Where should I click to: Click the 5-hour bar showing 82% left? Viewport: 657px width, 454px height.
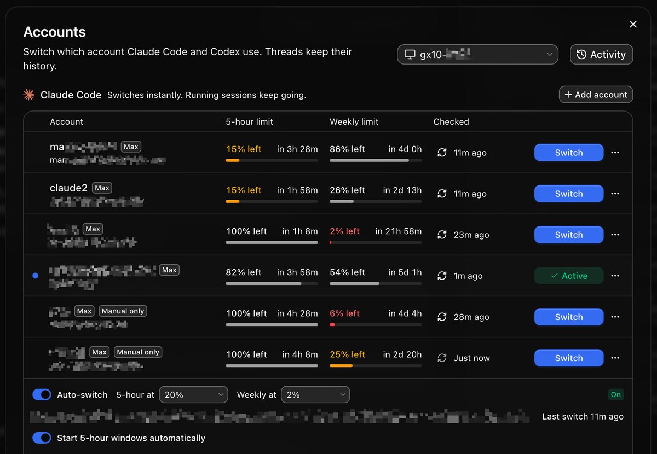coord(272,283)
